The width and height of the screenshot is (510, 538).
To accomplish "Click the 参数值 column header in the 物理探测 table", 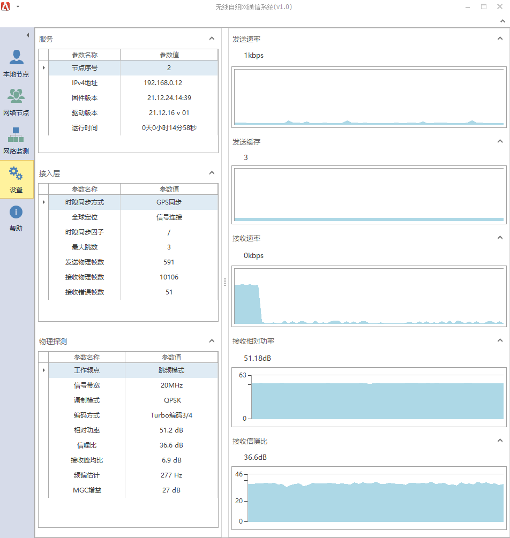I will tap(171, 358).
